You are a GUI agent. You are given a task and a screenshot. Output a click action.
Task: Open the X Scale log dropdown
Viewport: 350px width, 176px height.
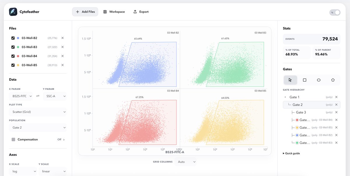[x=23, y=171]
